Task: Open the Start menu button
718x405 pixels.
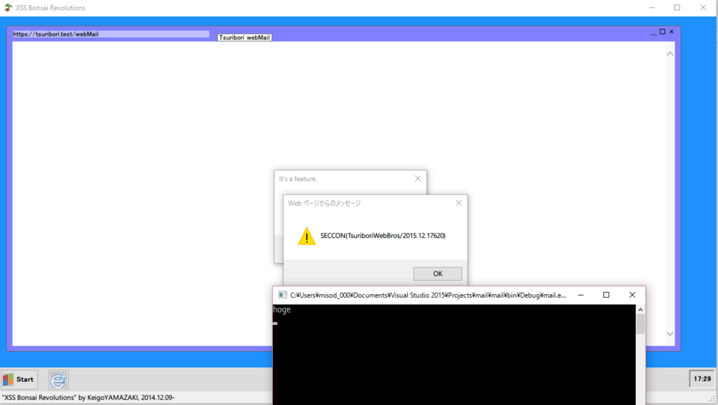Action: (x=19, y=379)
